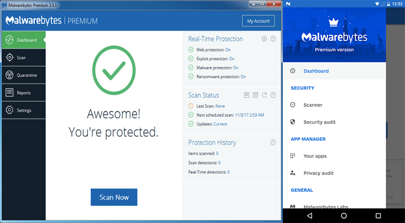Open scan scheduler calendar icon

(255, 95)
